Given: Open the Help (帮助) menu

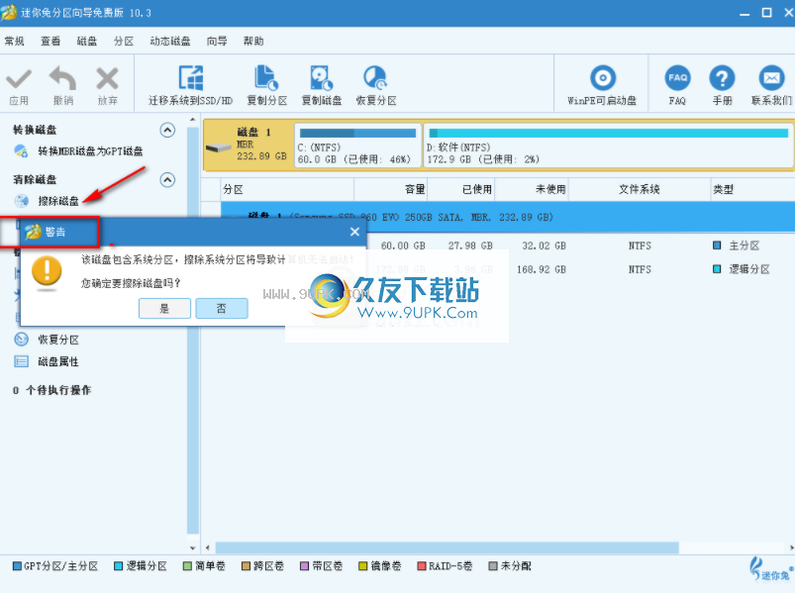Looking at the screenshot, I should 253,41.
